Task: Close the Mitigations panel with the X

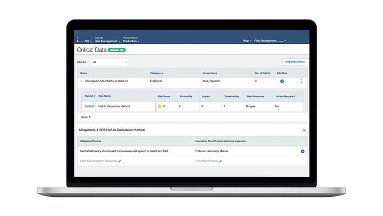Action: click(x=304, y=130)
